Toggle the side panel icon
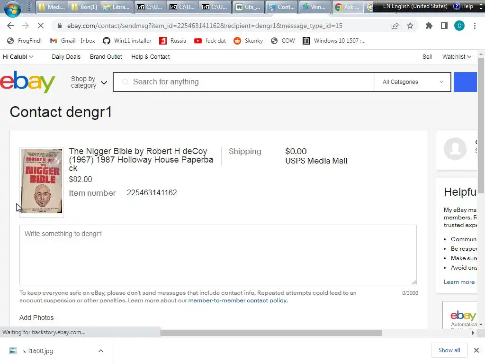 pos(444,26)
